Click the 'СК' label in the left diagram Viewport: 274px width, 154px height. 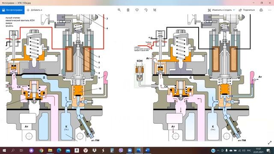[x=19, y=87]
